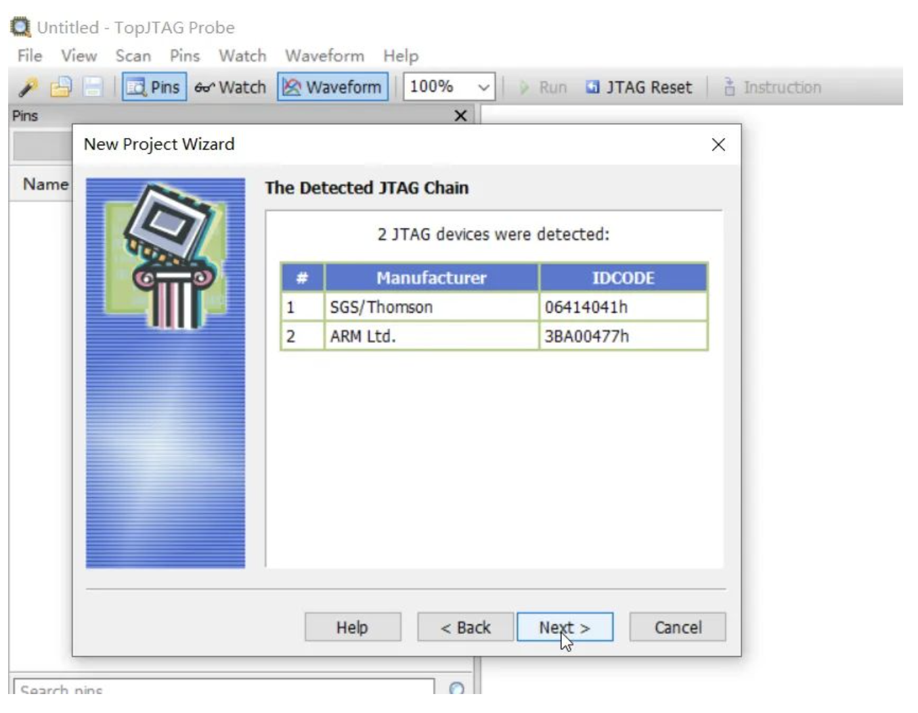This screenshot has width=918, height=713.
Task: Open the Scan menu
Action: tap(133, 55)
